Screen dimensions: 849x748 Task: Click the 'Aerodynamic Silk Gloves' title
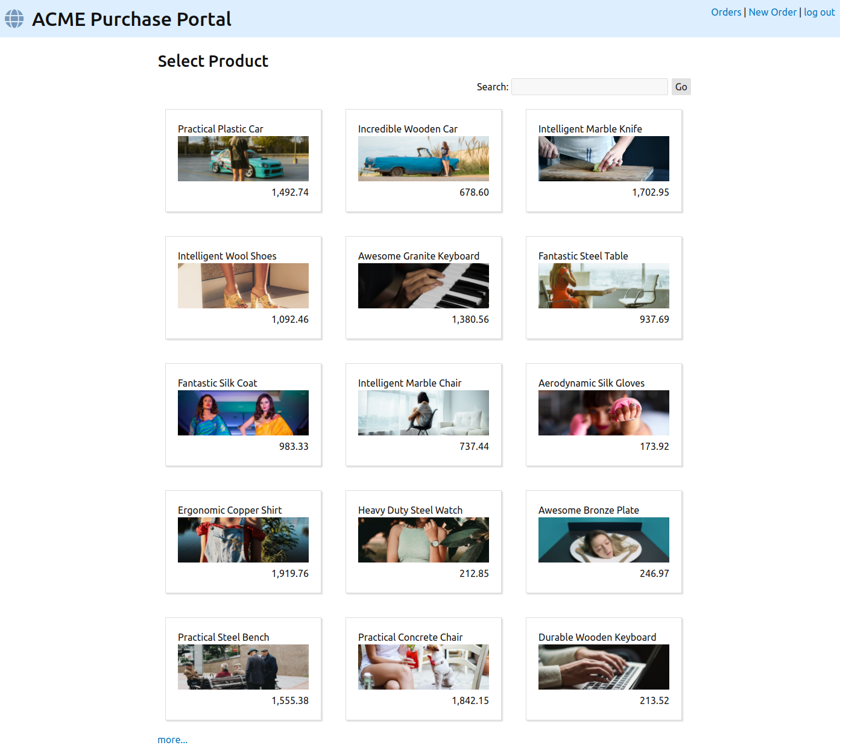(x=591, y=383)
